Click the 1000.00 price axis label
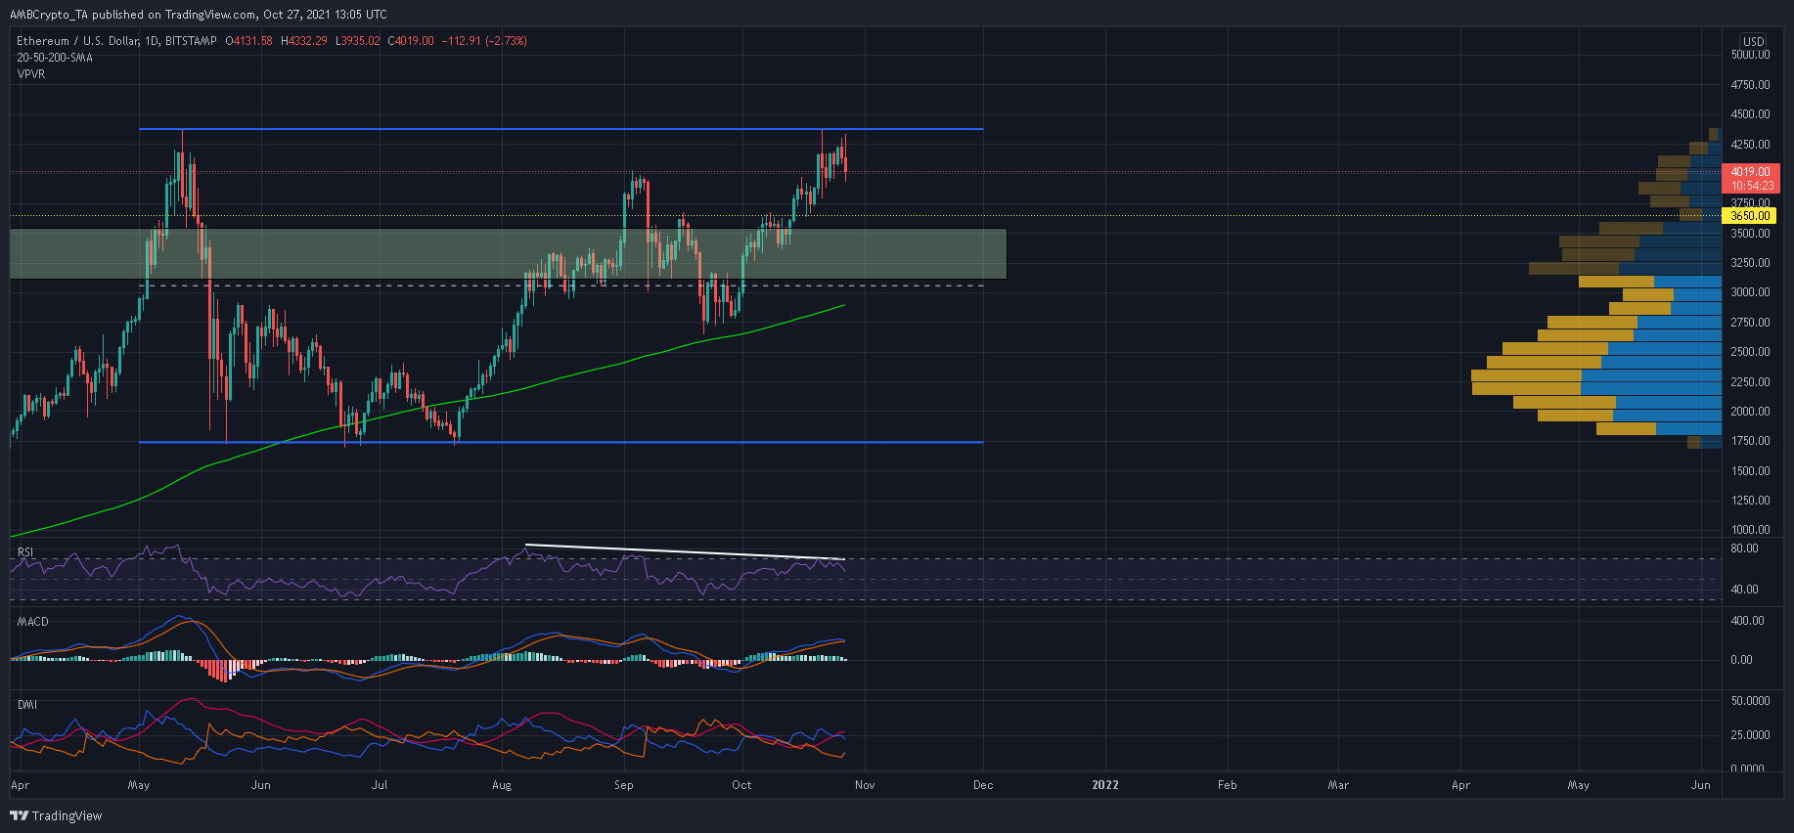This screenshot has width=1794, height=833. [x=1750, y=530]
